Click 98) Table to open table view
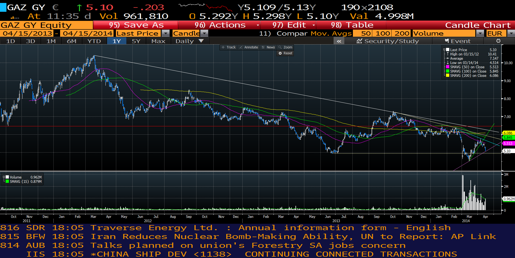The image size is (515, 258). point(353,25)
